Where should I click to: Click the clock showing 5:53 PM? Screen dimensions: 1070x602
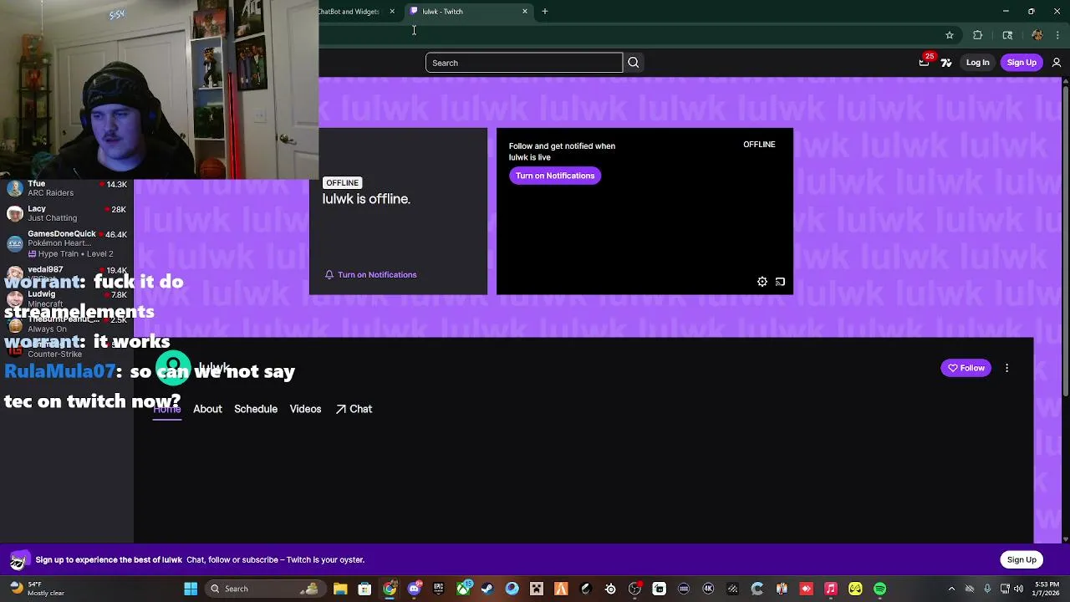1044,589
